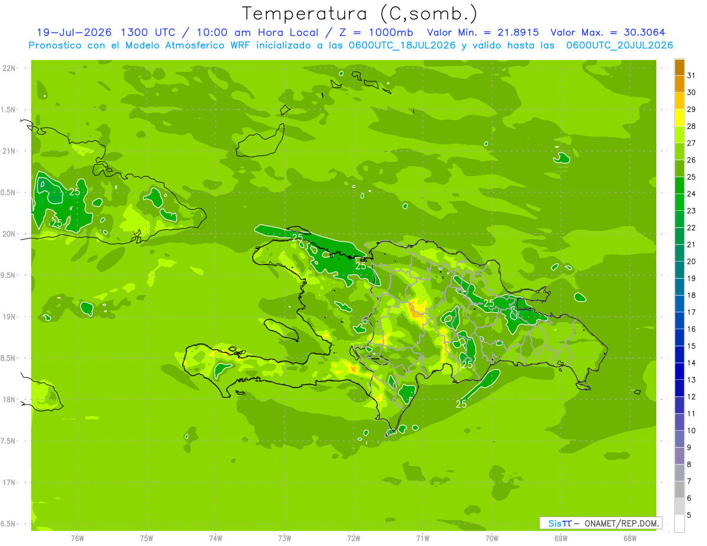The width and height of the screenshot is (707, 546).
Task: Click the 10:00 am Hora Local text
Action: point(257,32)
